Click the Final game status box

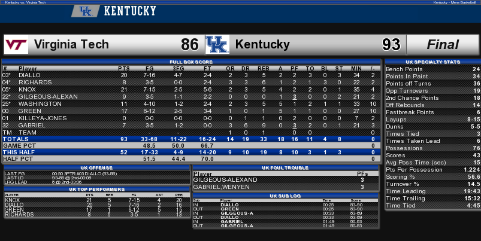coord(443,44)
